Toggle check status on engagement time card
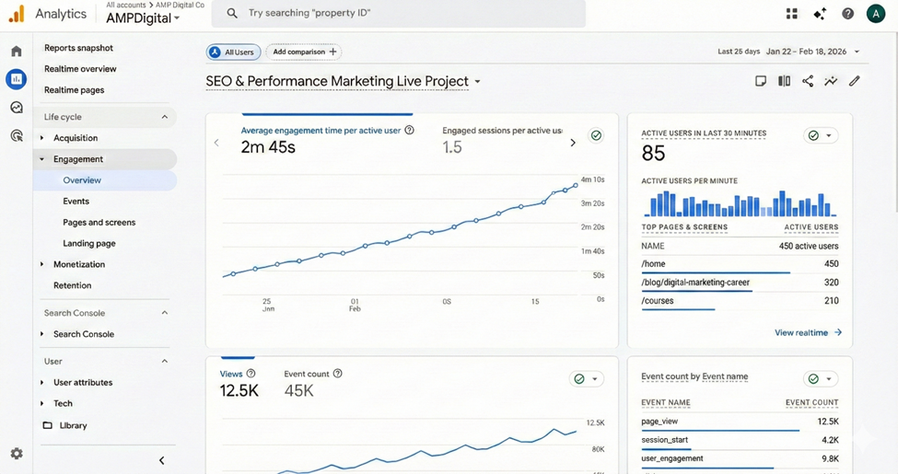This screenshot has height=474, width=898. point(596,135)
